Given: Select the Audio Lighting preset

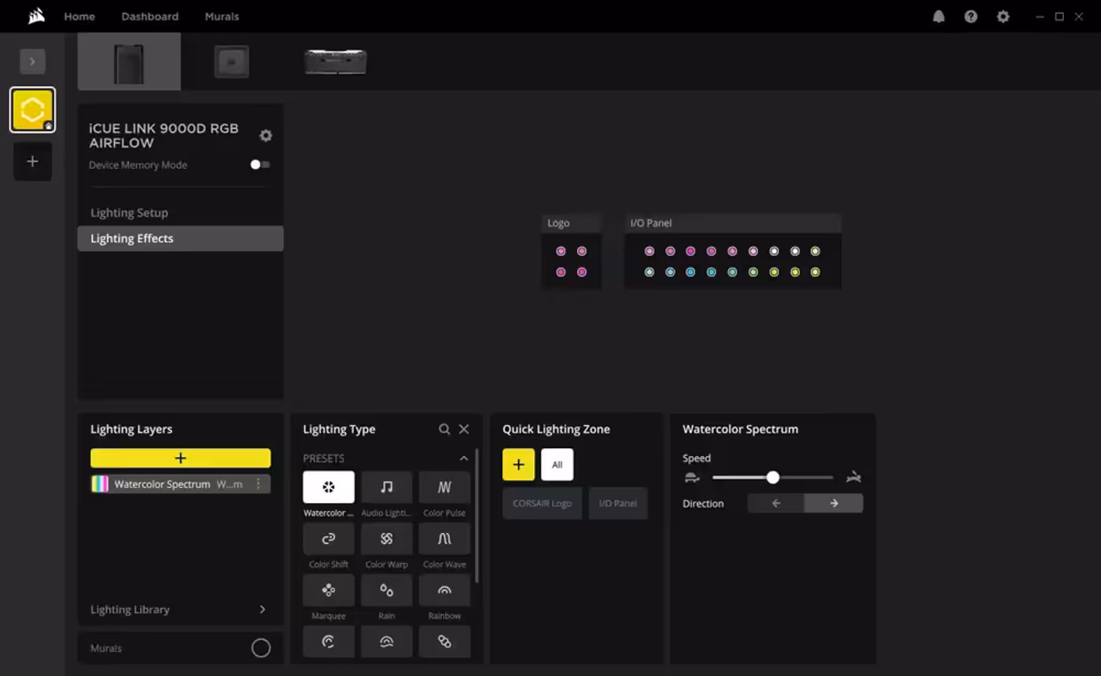Looking at the screenshot, I should (x=387, y=487).
